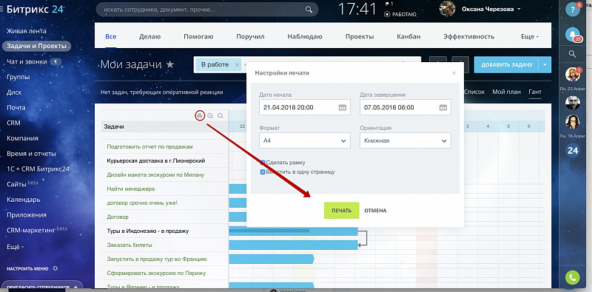Open the Формат A4 dropdown

[305, 140]
